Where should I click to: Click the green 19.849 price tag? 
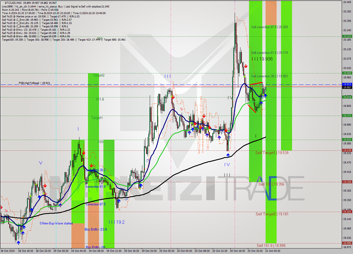pyautogui.click(x=347, y=97)
